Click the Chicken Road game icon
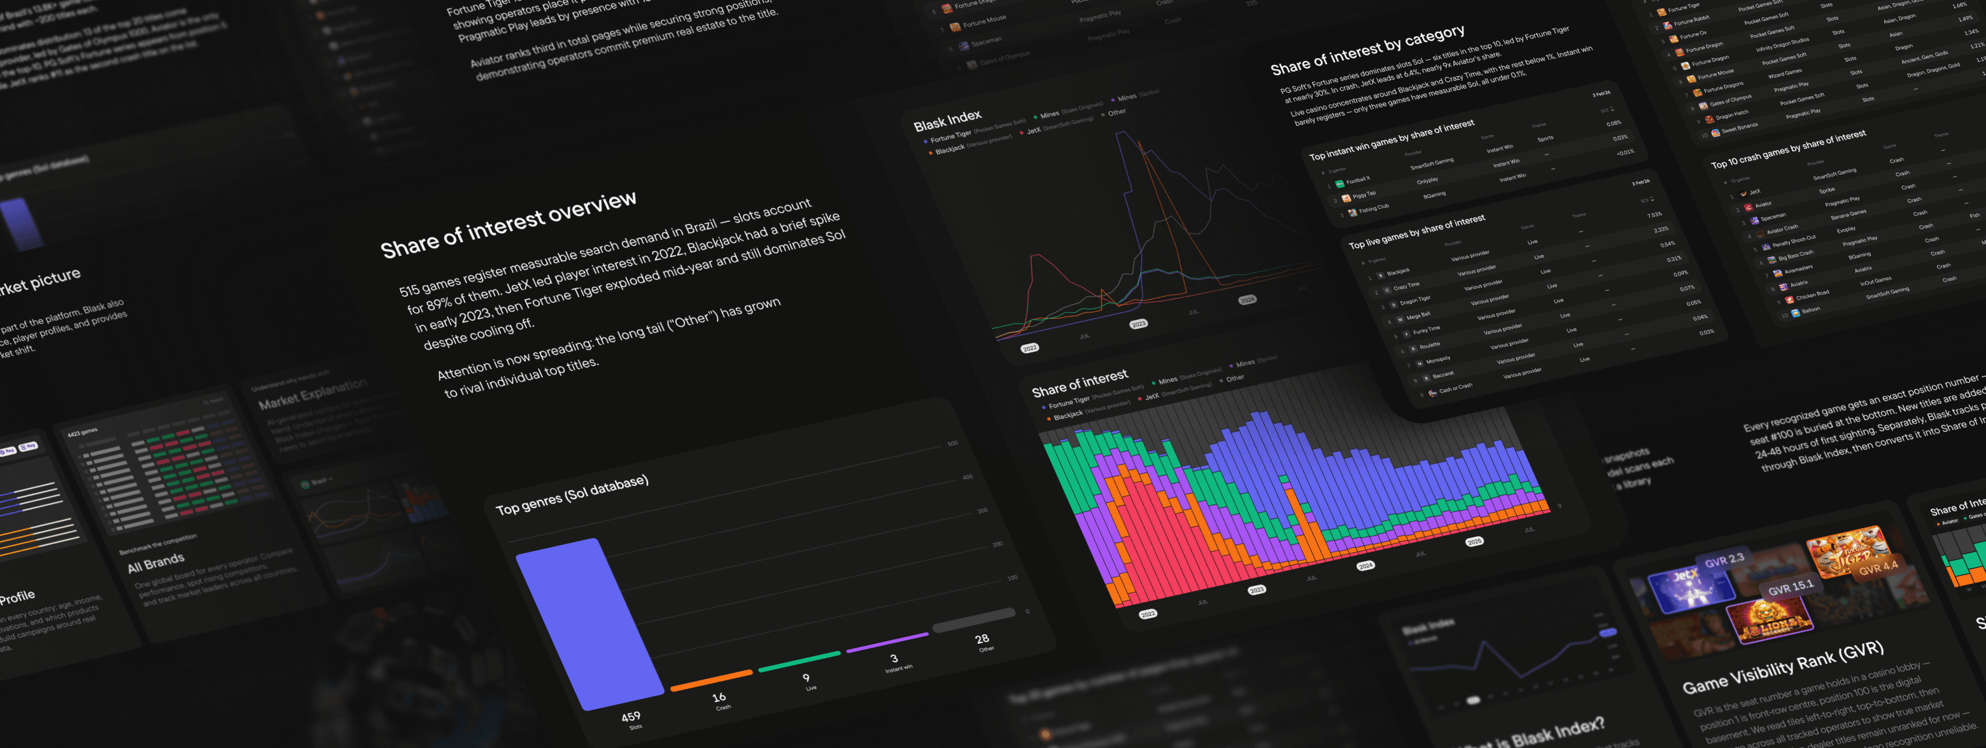Image resolution: width=1986 pixels, height=748 pixels. click(1789, 299)
